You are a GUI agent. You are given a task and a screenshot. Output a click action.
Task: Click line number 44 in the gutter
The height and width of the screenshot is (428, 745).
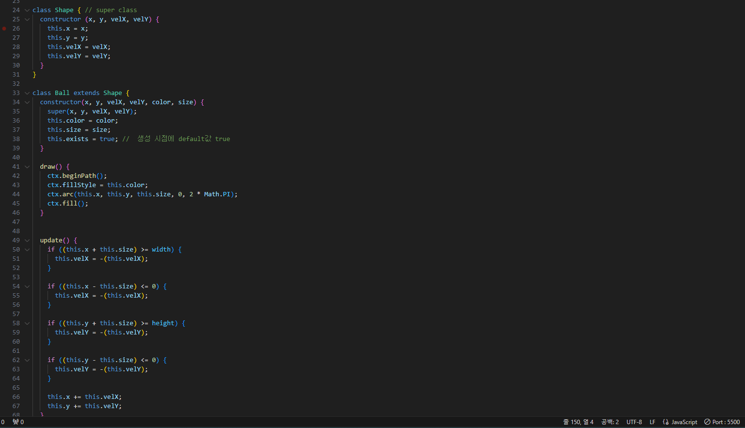[x=16, y=194]
